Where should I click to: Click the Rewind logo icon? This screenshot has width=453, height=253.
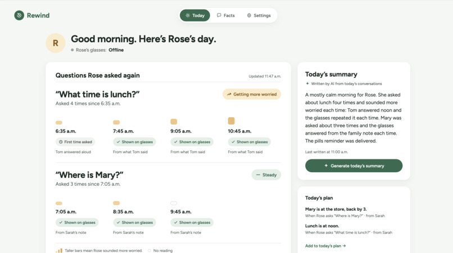click(x=19, y=15)
